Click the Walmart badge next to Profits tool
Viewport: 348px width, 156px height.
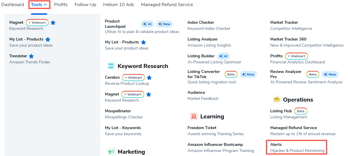click(296, 56)
